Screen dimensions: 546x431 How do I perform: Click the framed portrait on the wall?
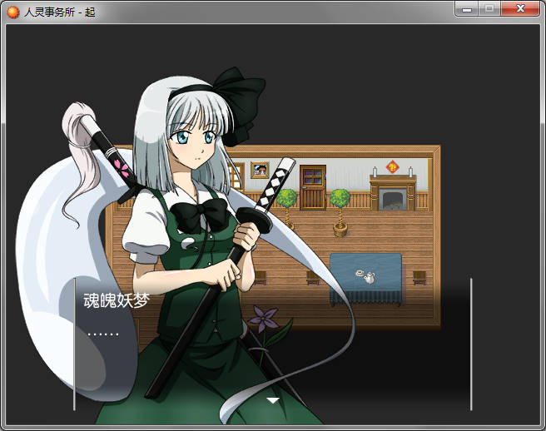click(260, 171)
